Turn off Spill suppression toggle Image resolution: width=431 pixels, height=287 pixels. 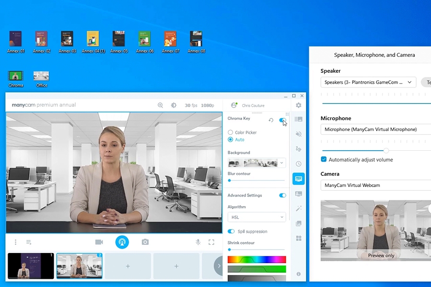tap(231, 231)
